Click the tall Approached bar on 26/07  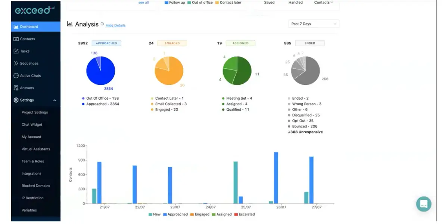[276, 178]
